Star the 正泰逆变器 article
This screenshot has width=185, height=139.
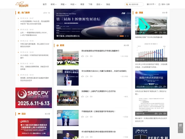[x=91, y=117]
